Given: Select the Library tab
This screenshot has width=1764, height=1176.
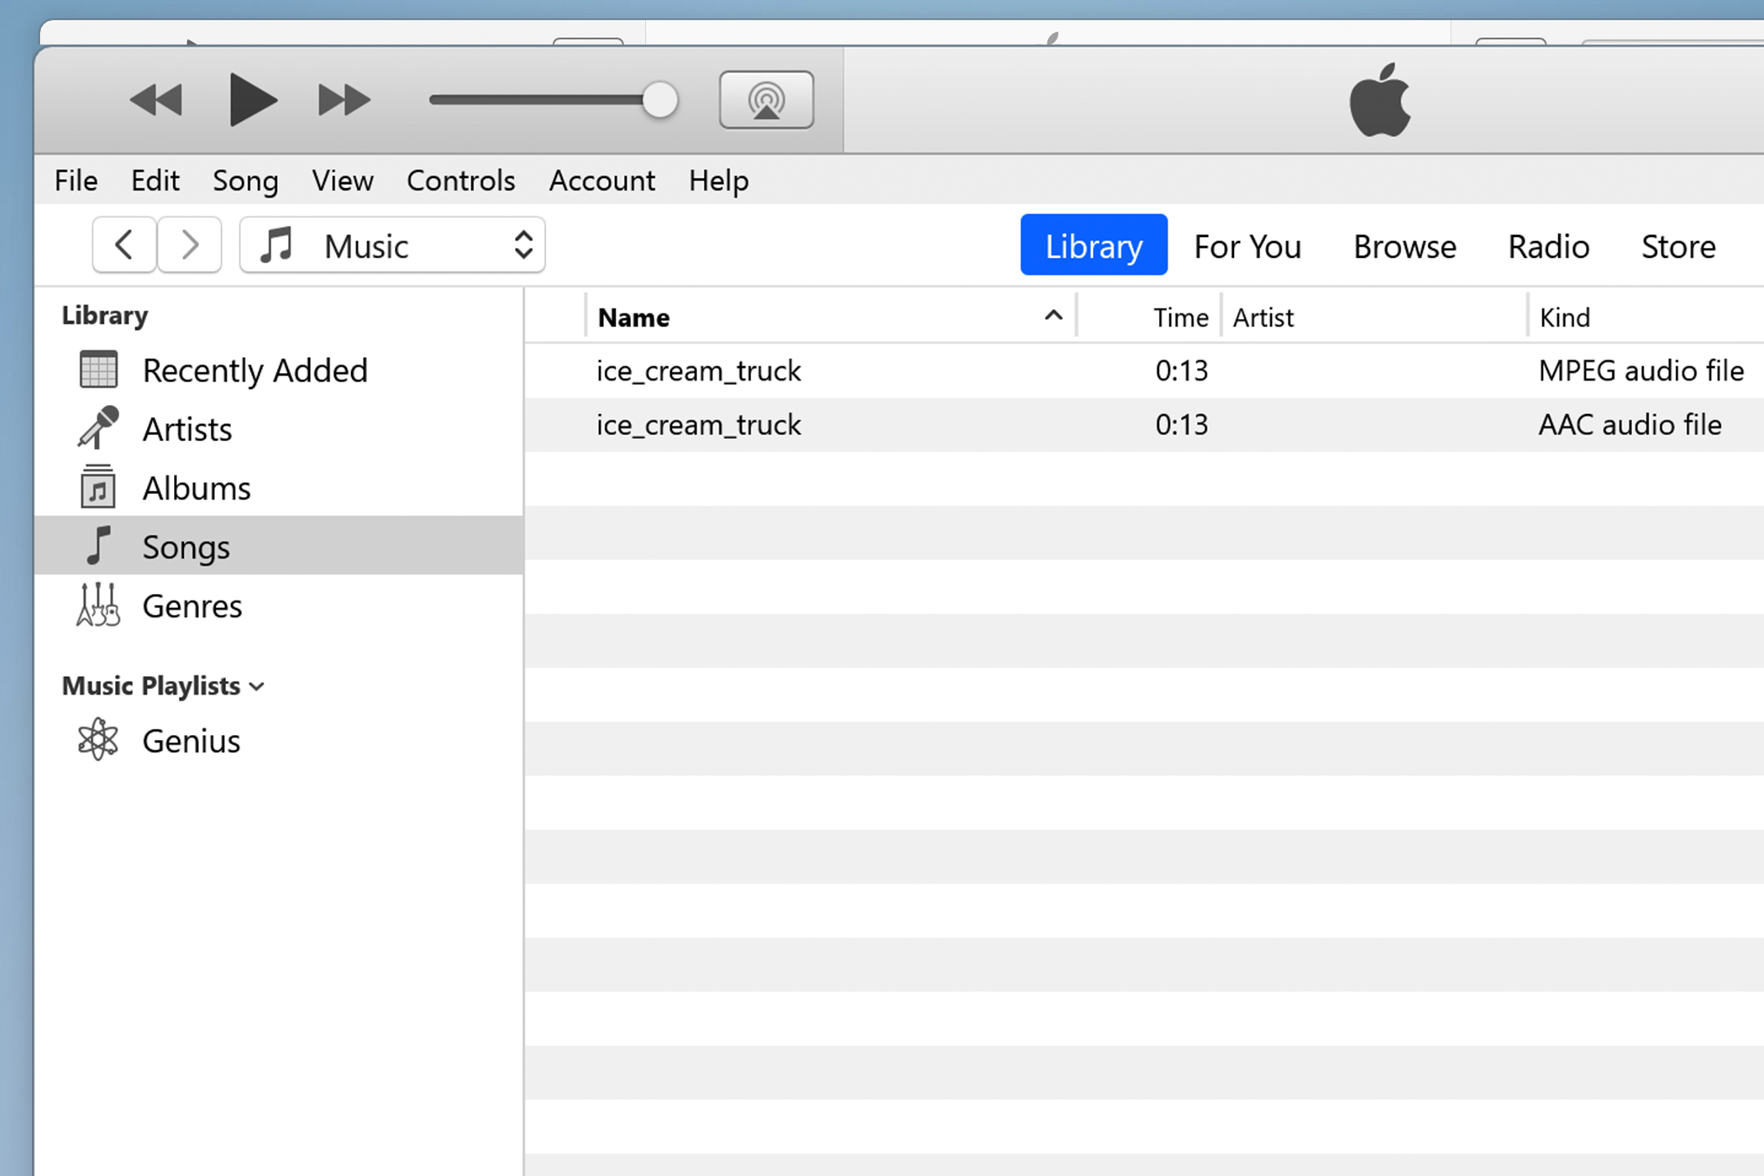Looking at the screenshot, I should point(1094,245).
